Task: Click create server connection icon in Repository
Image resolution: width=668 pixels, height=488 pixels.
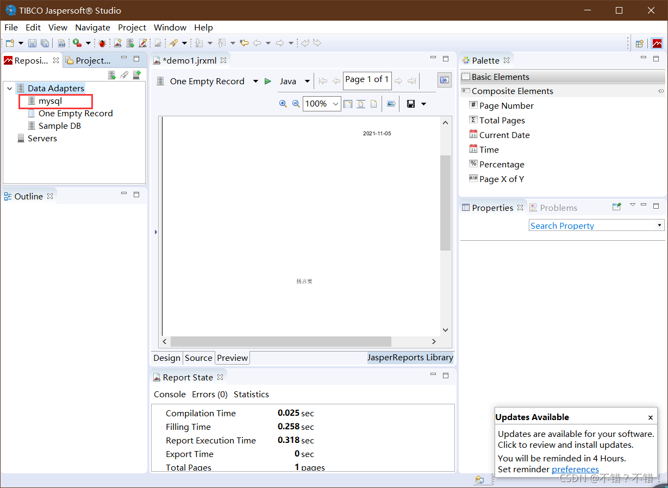Action: (x=137, y=75)
